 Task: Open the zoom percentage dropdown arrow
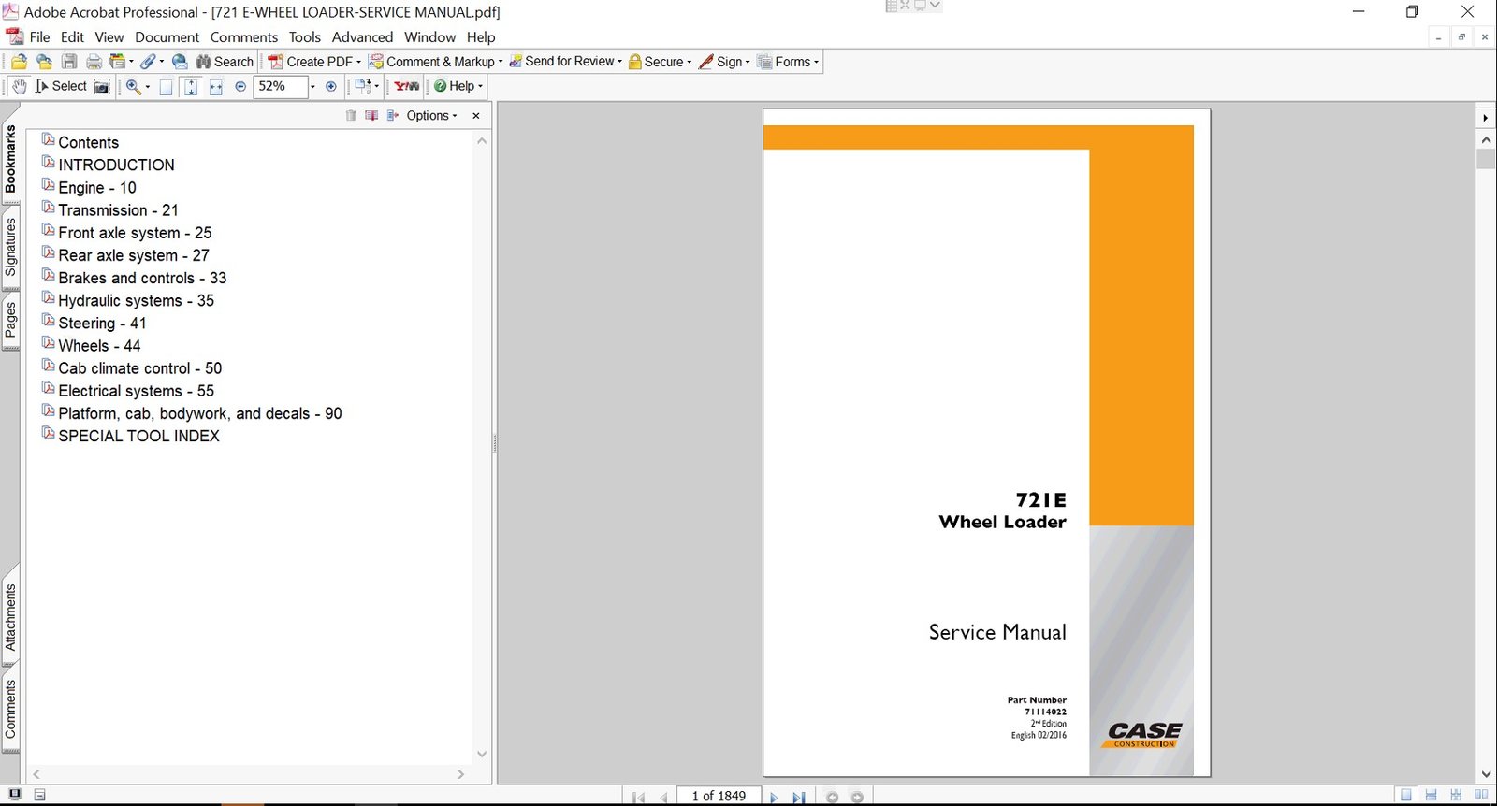point(312,87)
